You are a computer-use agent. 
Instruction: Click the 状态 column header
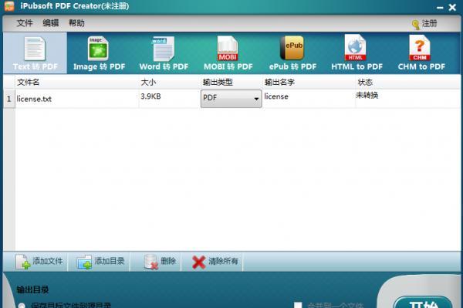tap(407, 82)
